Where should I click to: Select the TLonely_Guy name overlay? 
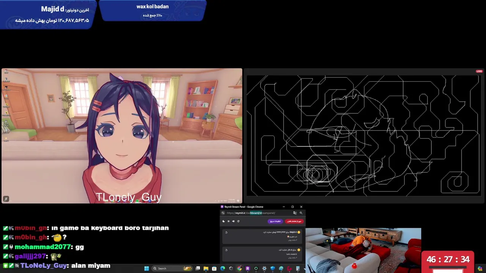pyautogui.click(x=129, y=197)
